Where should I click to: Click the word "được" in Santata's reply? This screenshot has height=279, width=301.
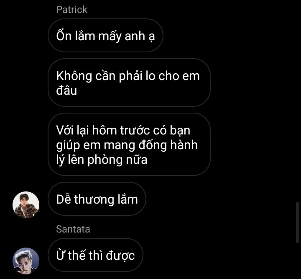[120, 256]
